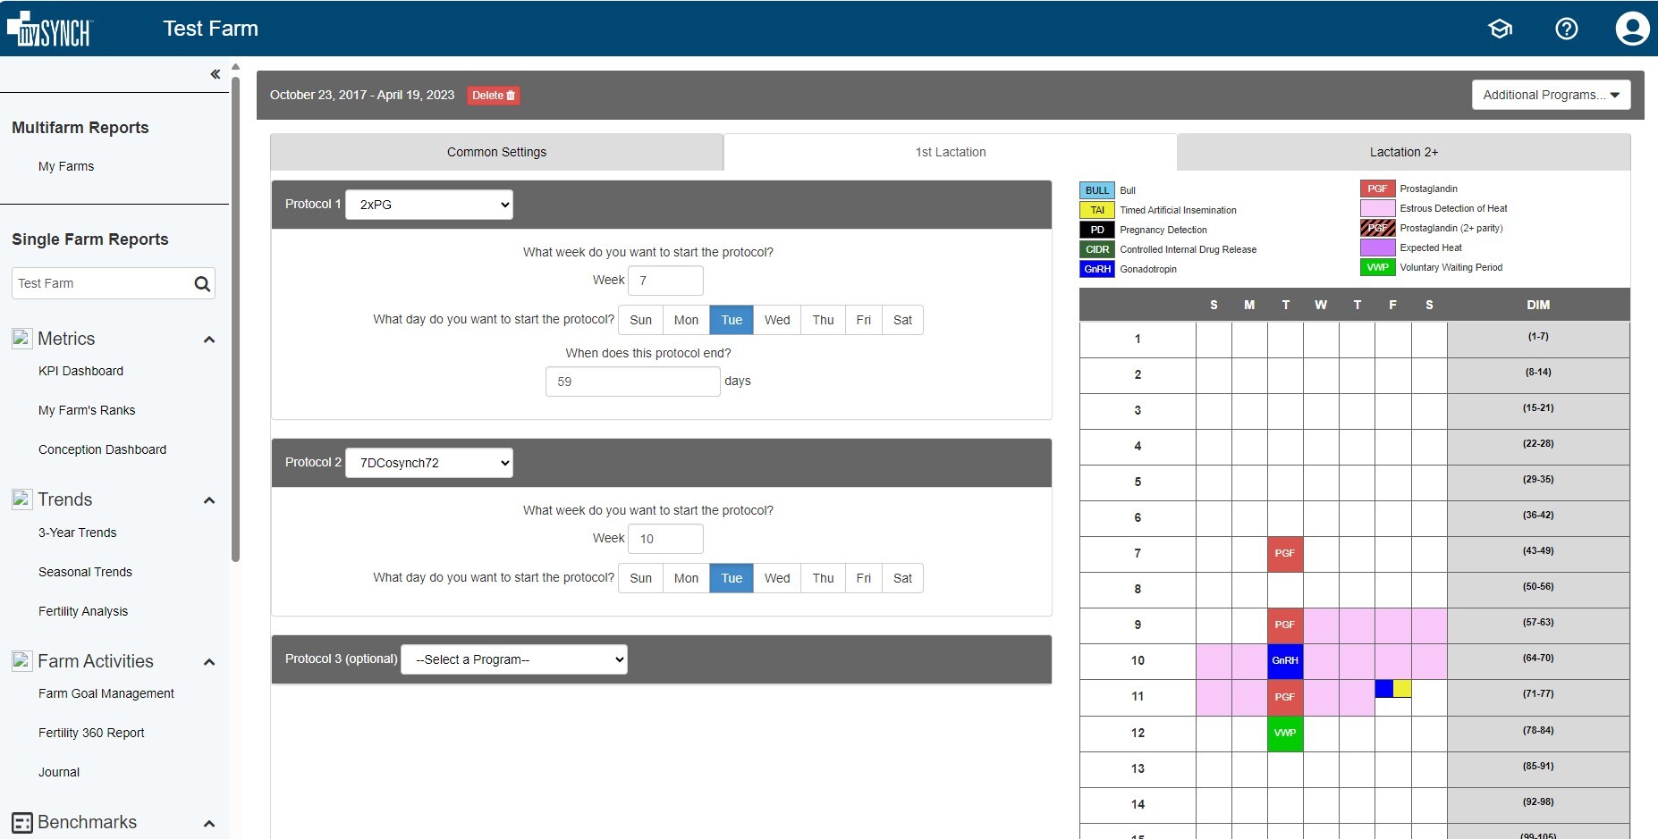Click the mySYNCH logo
The image size is (1658, 839).
point(49,29)
